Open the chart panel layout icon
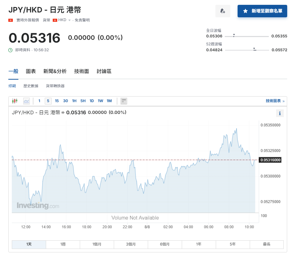 (123, 100)
